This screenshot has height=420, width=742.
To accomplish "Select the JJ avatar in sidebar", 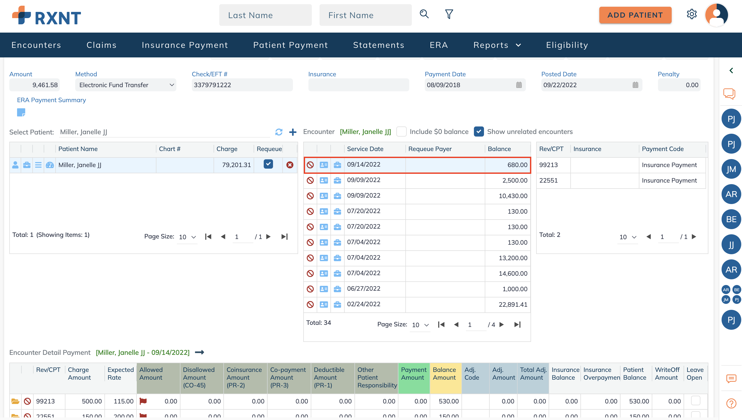I will point(731,245).
